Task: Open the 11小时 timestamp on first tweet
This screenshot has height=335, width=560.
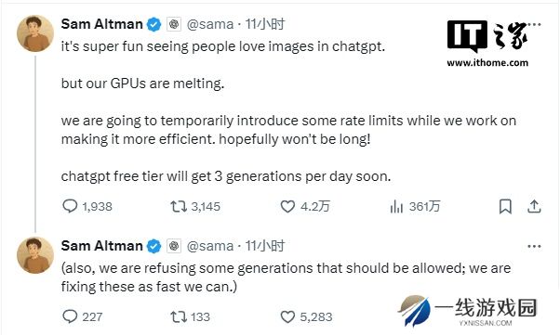Action: tap(264, 24)
